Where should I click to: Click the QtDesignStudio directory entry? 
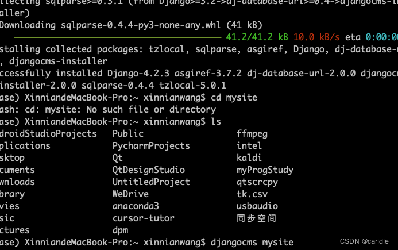point(149,170)
